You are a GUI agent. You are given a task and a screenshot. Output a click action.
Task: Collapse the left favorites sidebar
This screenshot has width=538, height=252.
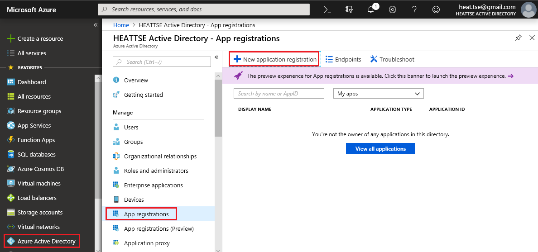coord(96,25)
